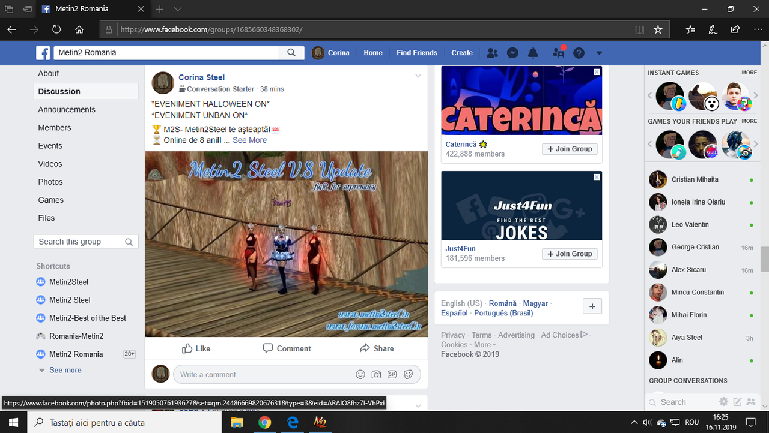
Task: Click new message compose icon in chat sidebar
Action: pyautogui.click(x=737, y=402)
